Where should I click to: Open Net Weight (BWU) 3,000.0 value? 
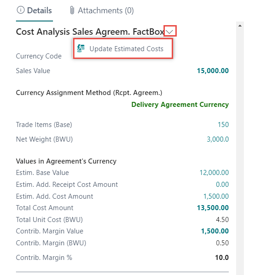point(218,139)
